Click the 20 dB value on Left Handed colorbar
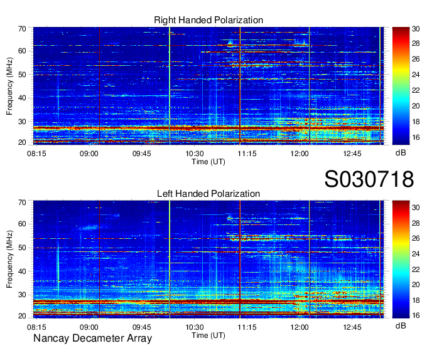Image resolution: width=427 pixels, height=346 pixels. coord(416,285)
